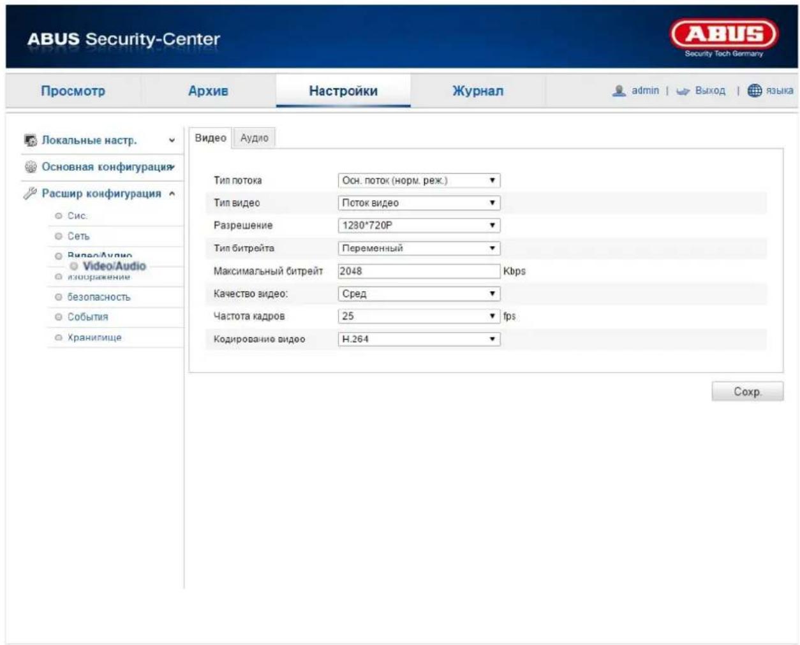Open the Кодирование видео dropdown showing H.264
Screen dimensions: 800x645
[x=419, y=339]
